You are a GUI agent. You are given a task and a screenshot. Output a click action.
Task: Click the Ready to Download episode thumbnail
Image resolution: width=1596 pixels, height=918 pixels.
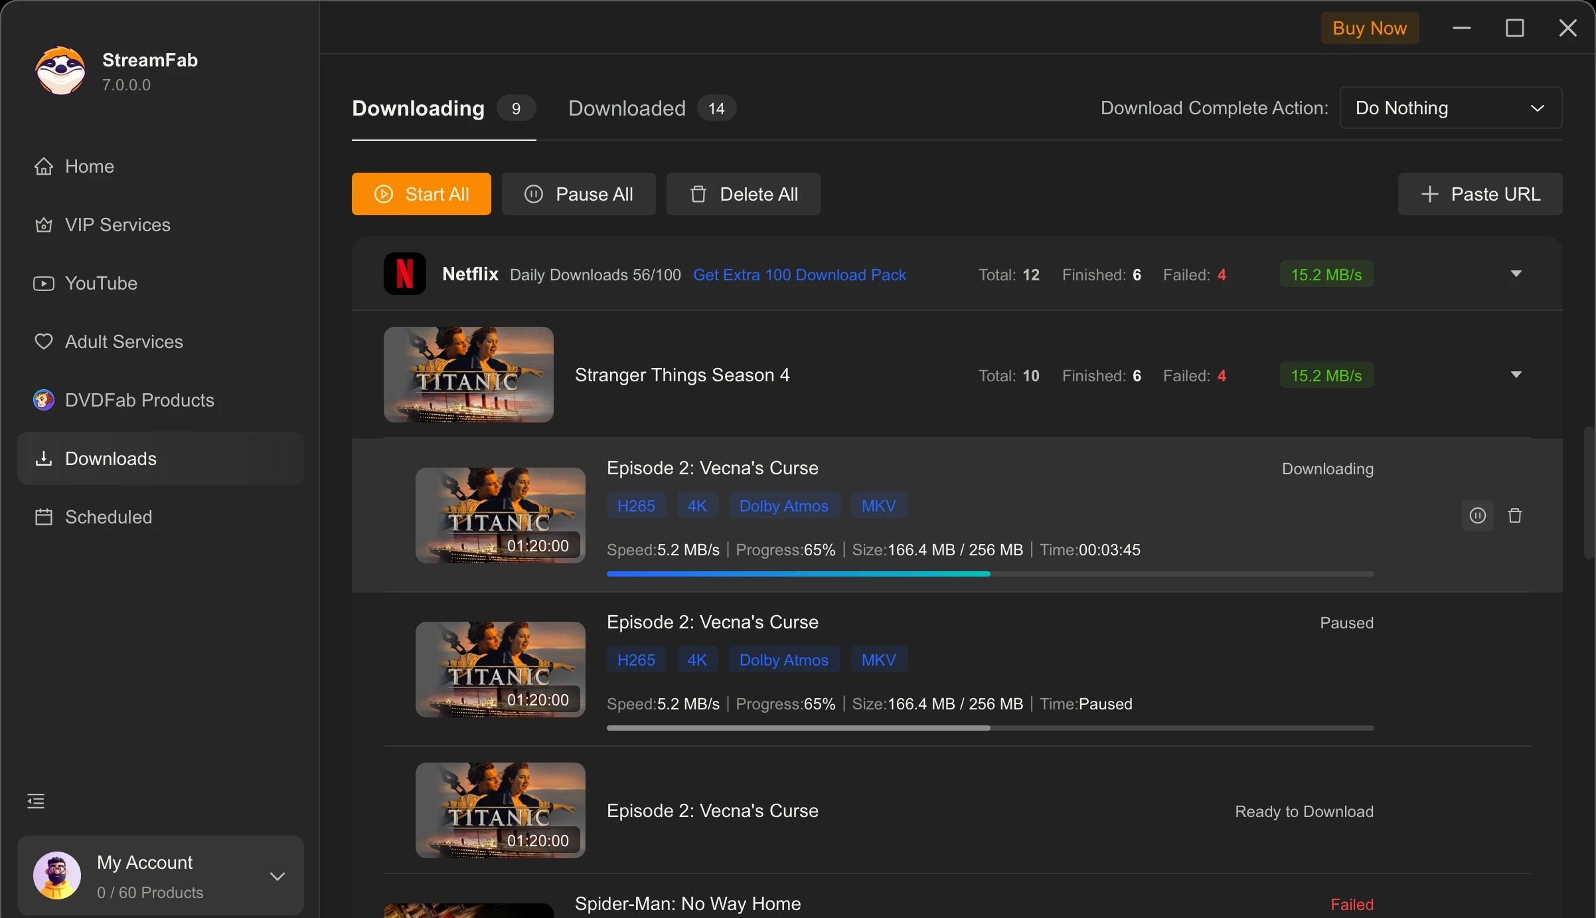pos(501,810)
